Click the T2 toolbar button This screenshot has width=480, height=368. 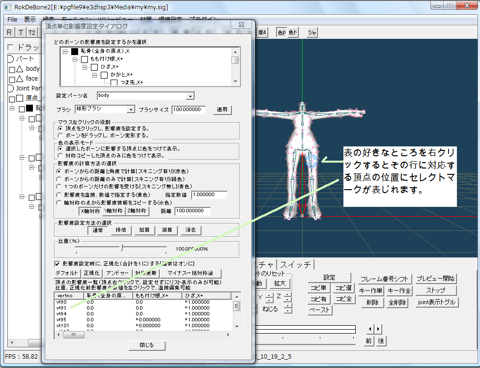31,32
